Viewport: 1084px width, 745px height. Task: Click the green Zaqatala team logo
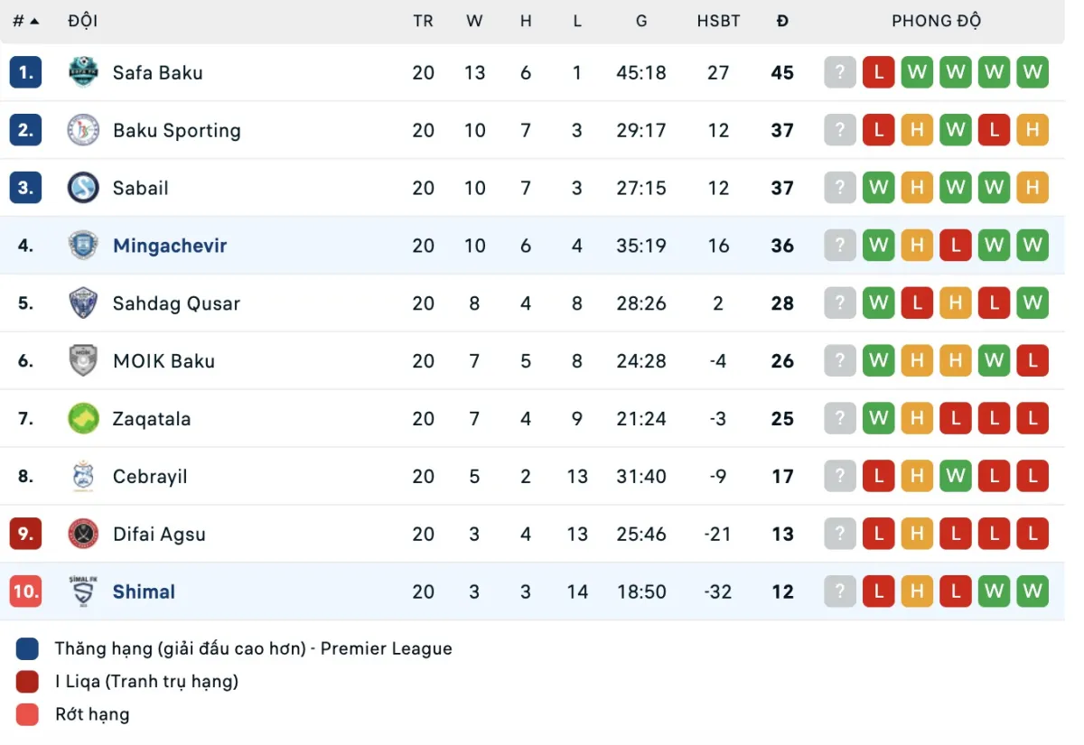pos(83,418)
